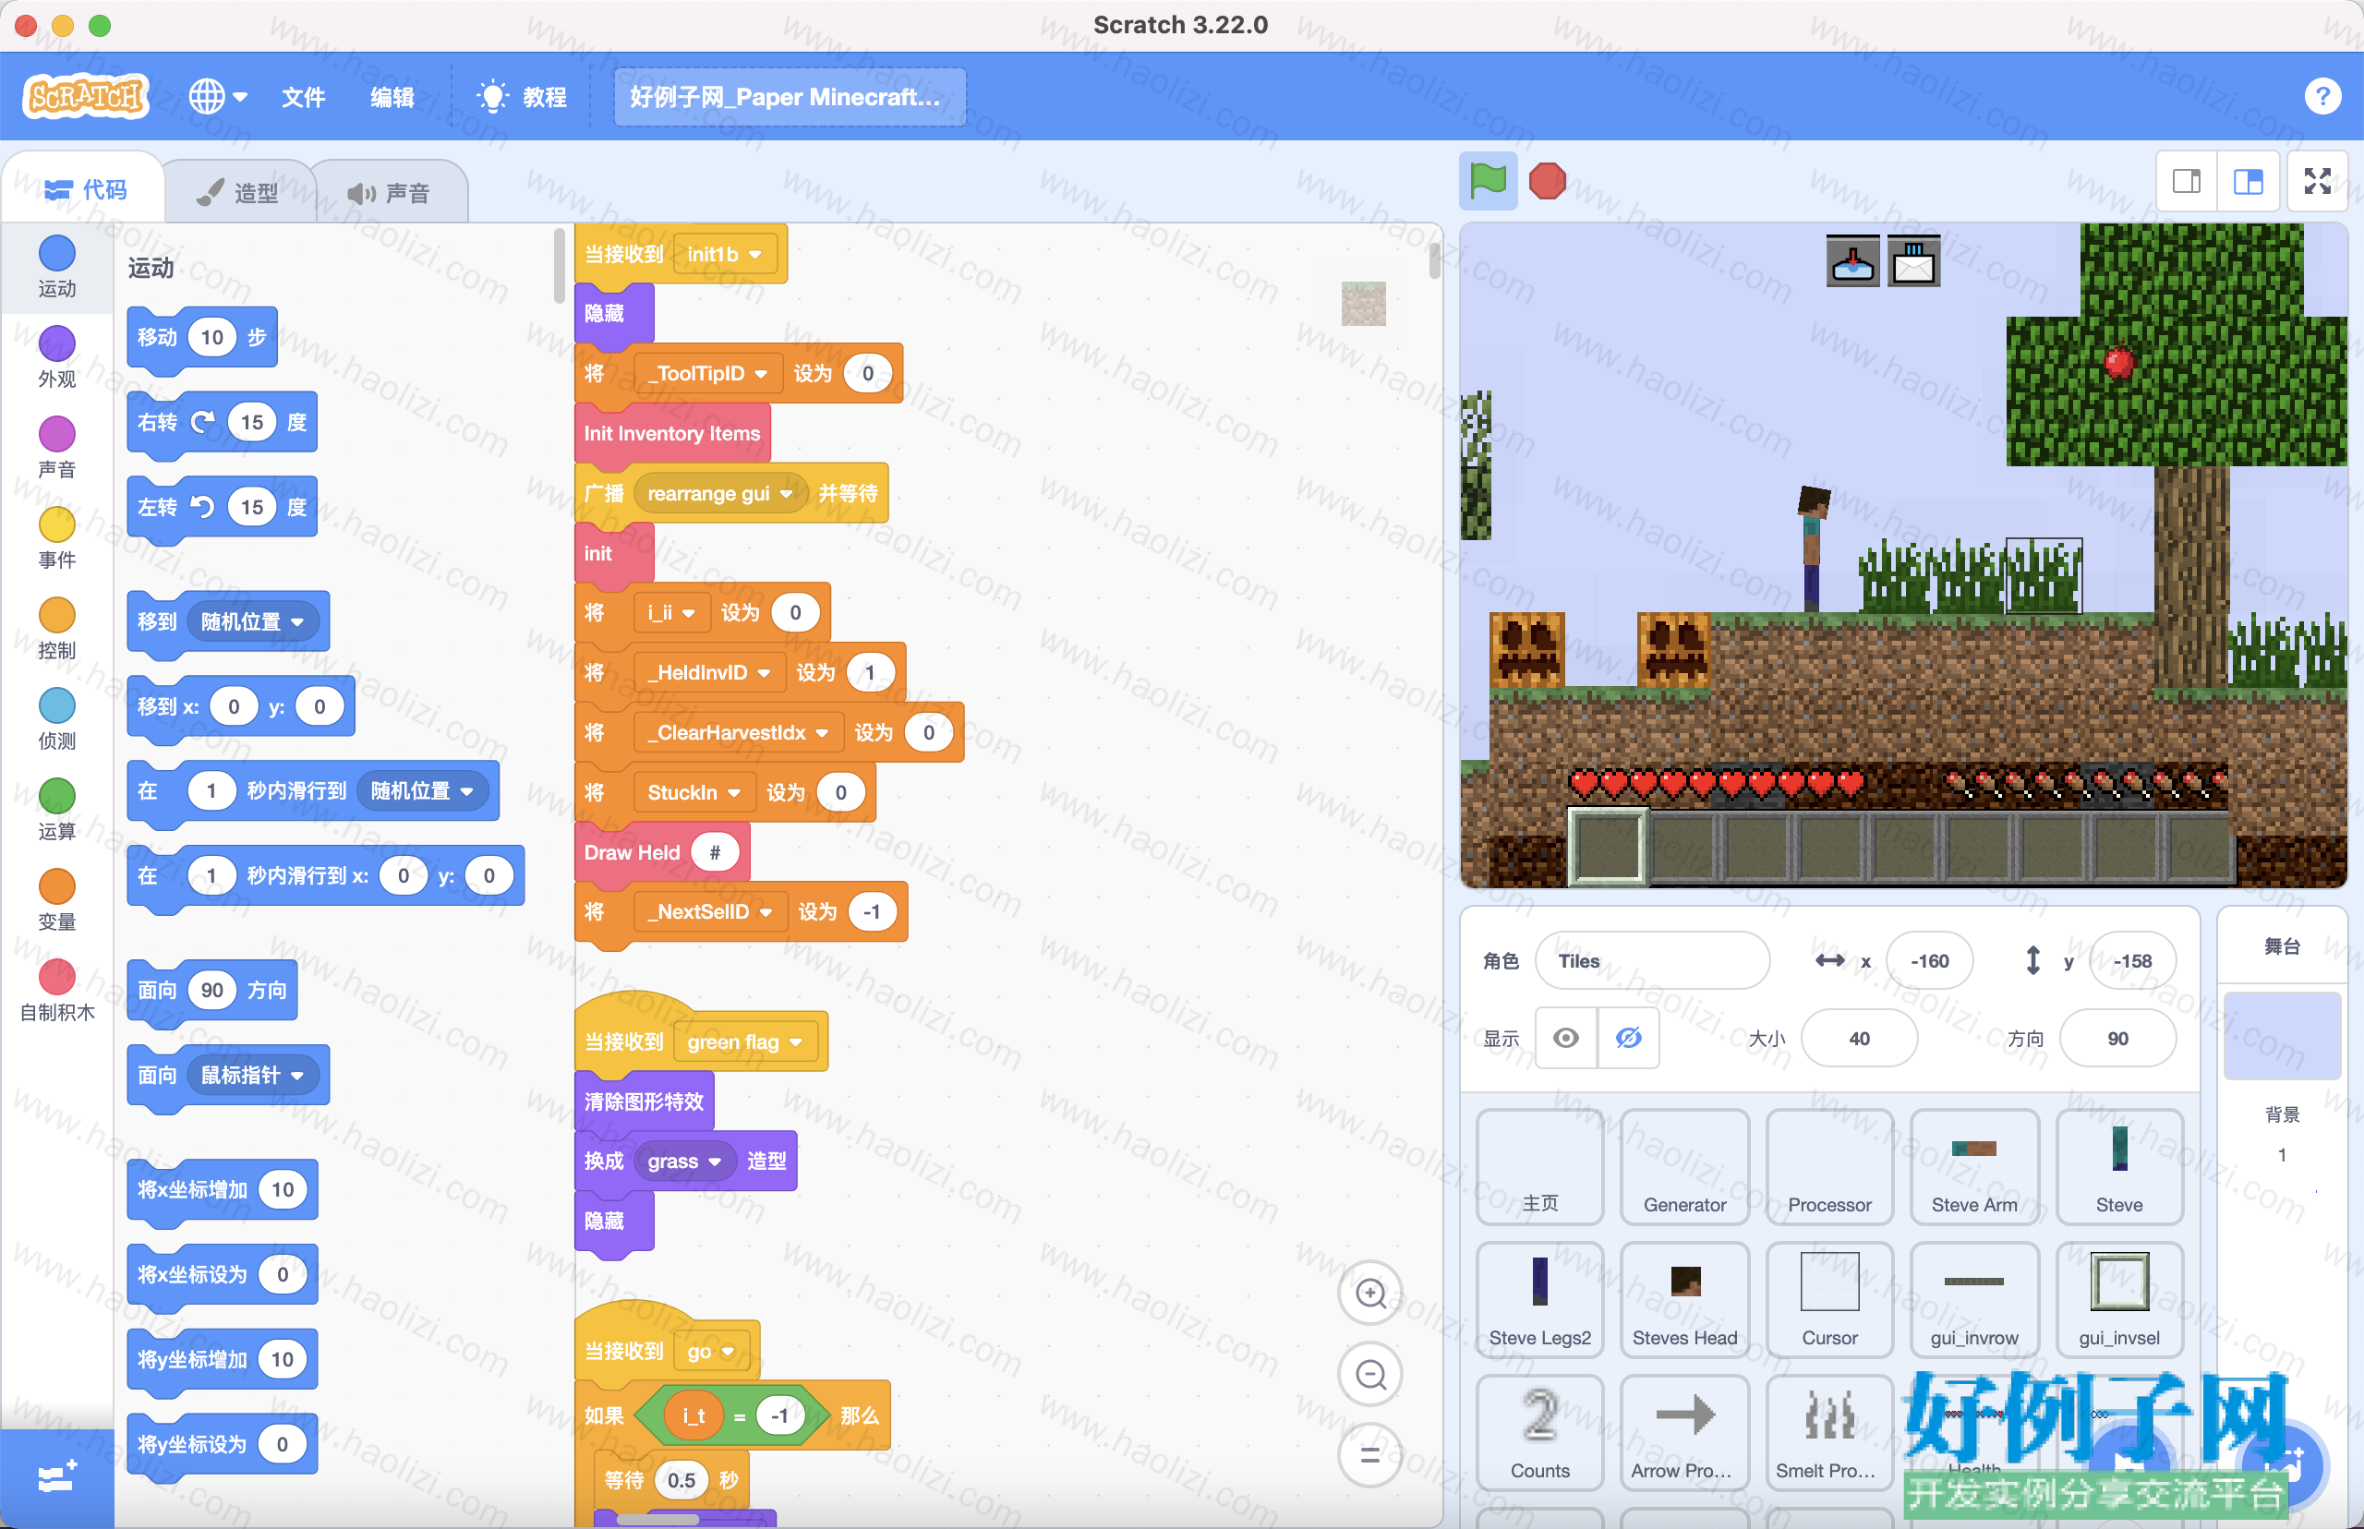Open the 随机位置 dropdown in 移到 block
The width and height of the screenshot is (2364, 1529).
(x=252, y=621)
